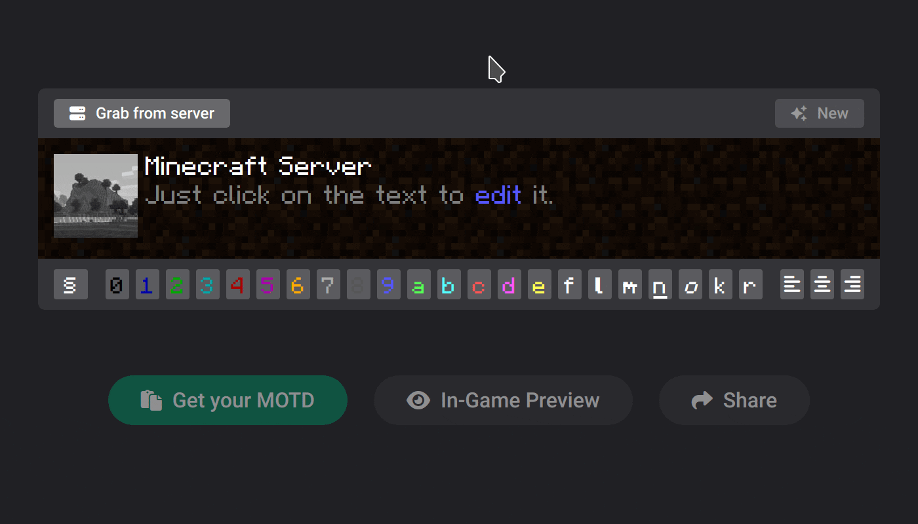Align MOTD text to the left

point(792,285)
